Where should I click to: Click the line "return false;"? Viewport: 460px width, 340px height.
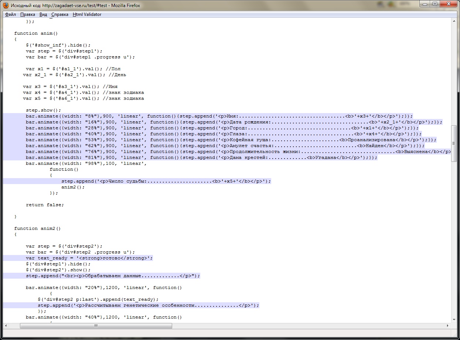pyautogui.click(x=45, y=205)
